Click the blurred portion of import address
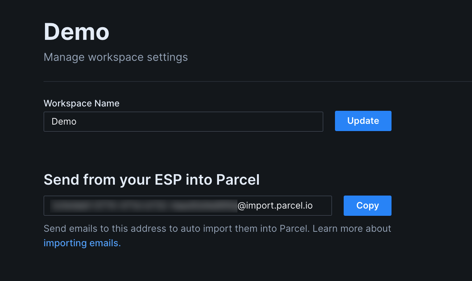This screenshot has width=472, height=281. click(144, 206)
